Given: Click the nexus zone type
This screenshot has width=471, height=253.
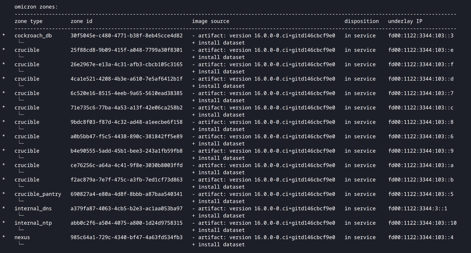Looking at the screenshot, I should pos(22,237).
